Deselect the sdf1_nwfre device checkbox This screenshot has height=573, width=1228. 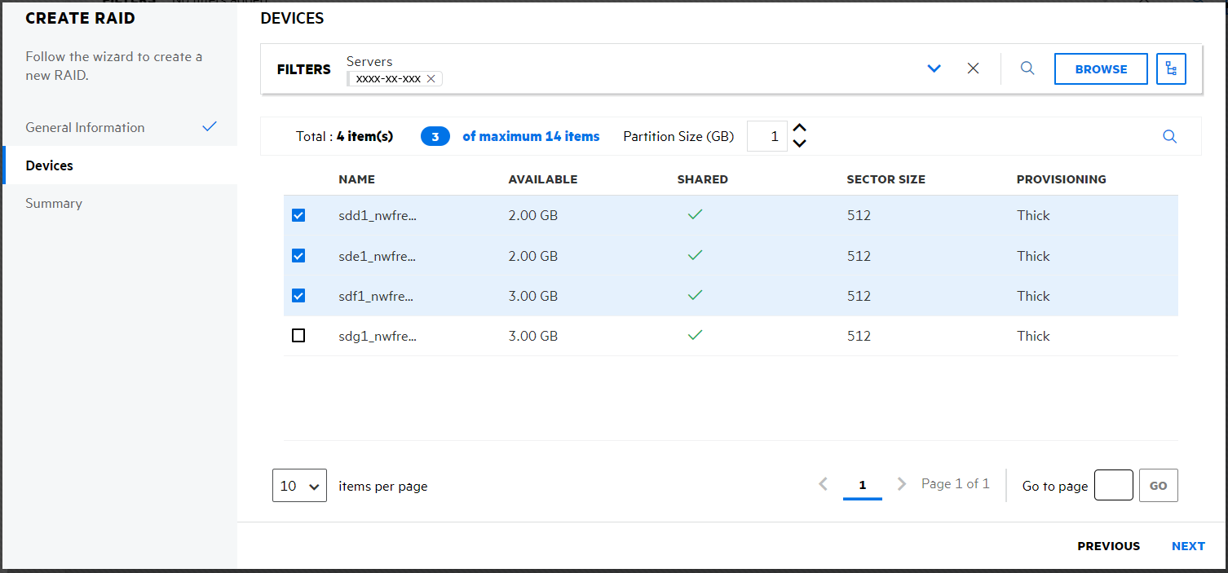pyautogui.click(x=298, y=296)
